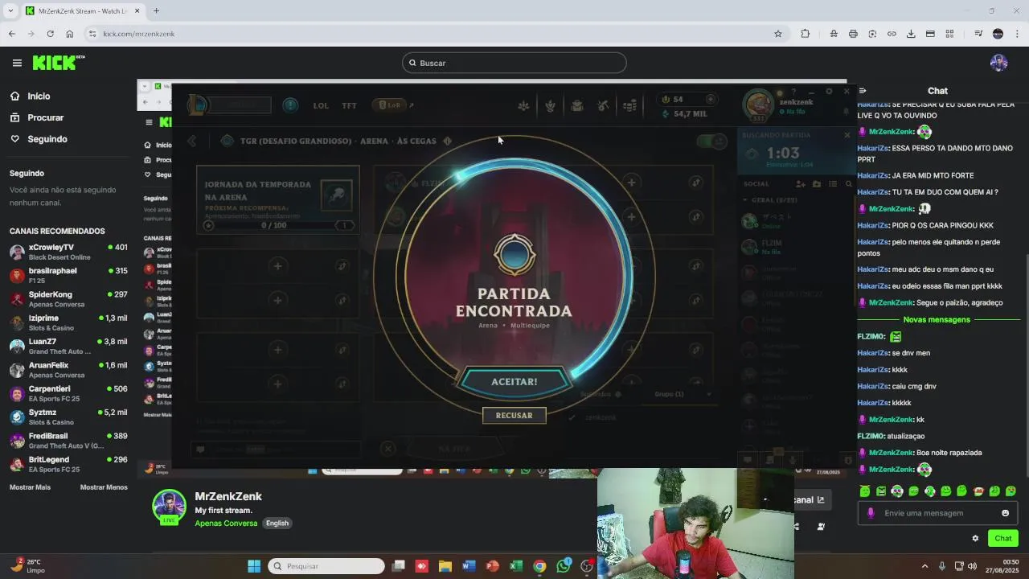Send message with green Chat button

coord(1003,538)
